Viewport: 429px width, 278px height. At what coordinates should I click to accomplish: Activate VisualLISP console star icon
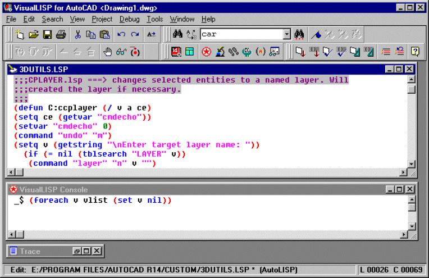pos(206,52)
